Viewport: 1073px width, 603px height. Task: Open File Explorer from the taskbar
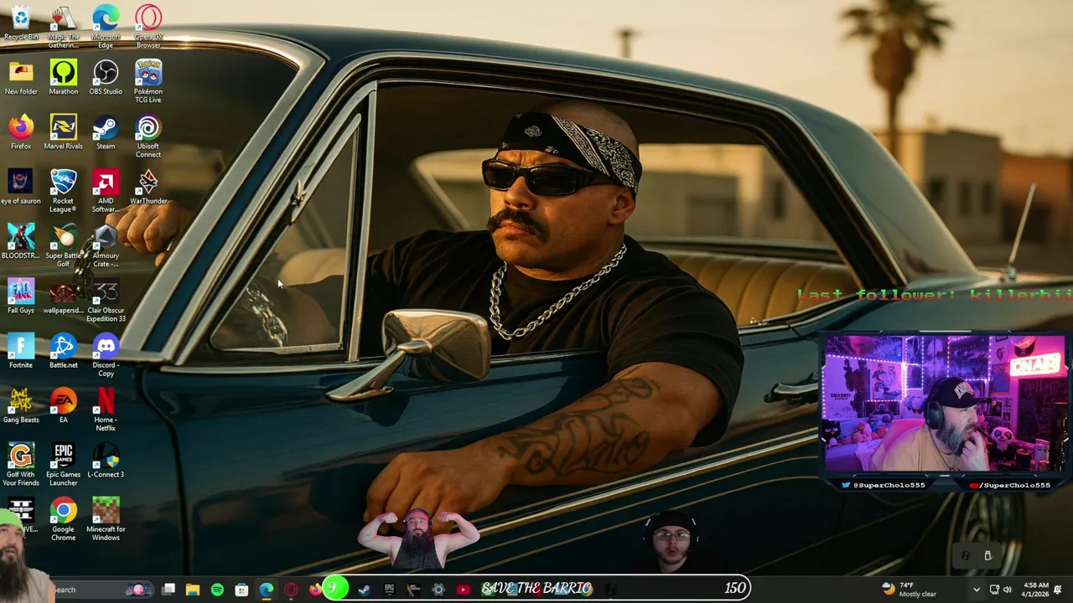193,590
